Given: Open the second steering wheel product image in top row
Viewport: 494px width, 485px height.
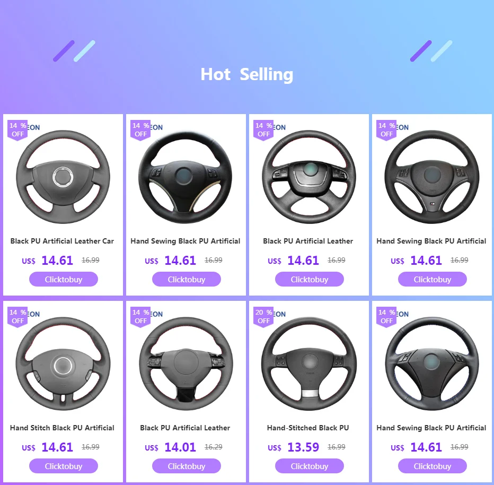Looking at the screenshot, I should [186, 177].
